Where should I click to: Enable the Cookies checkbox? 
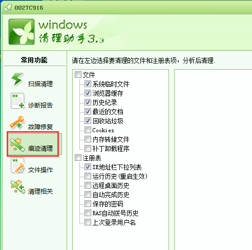tap(88, 130)
